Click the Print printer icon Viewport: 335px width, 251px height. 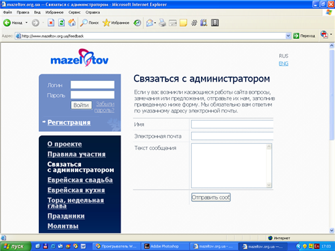162,23
